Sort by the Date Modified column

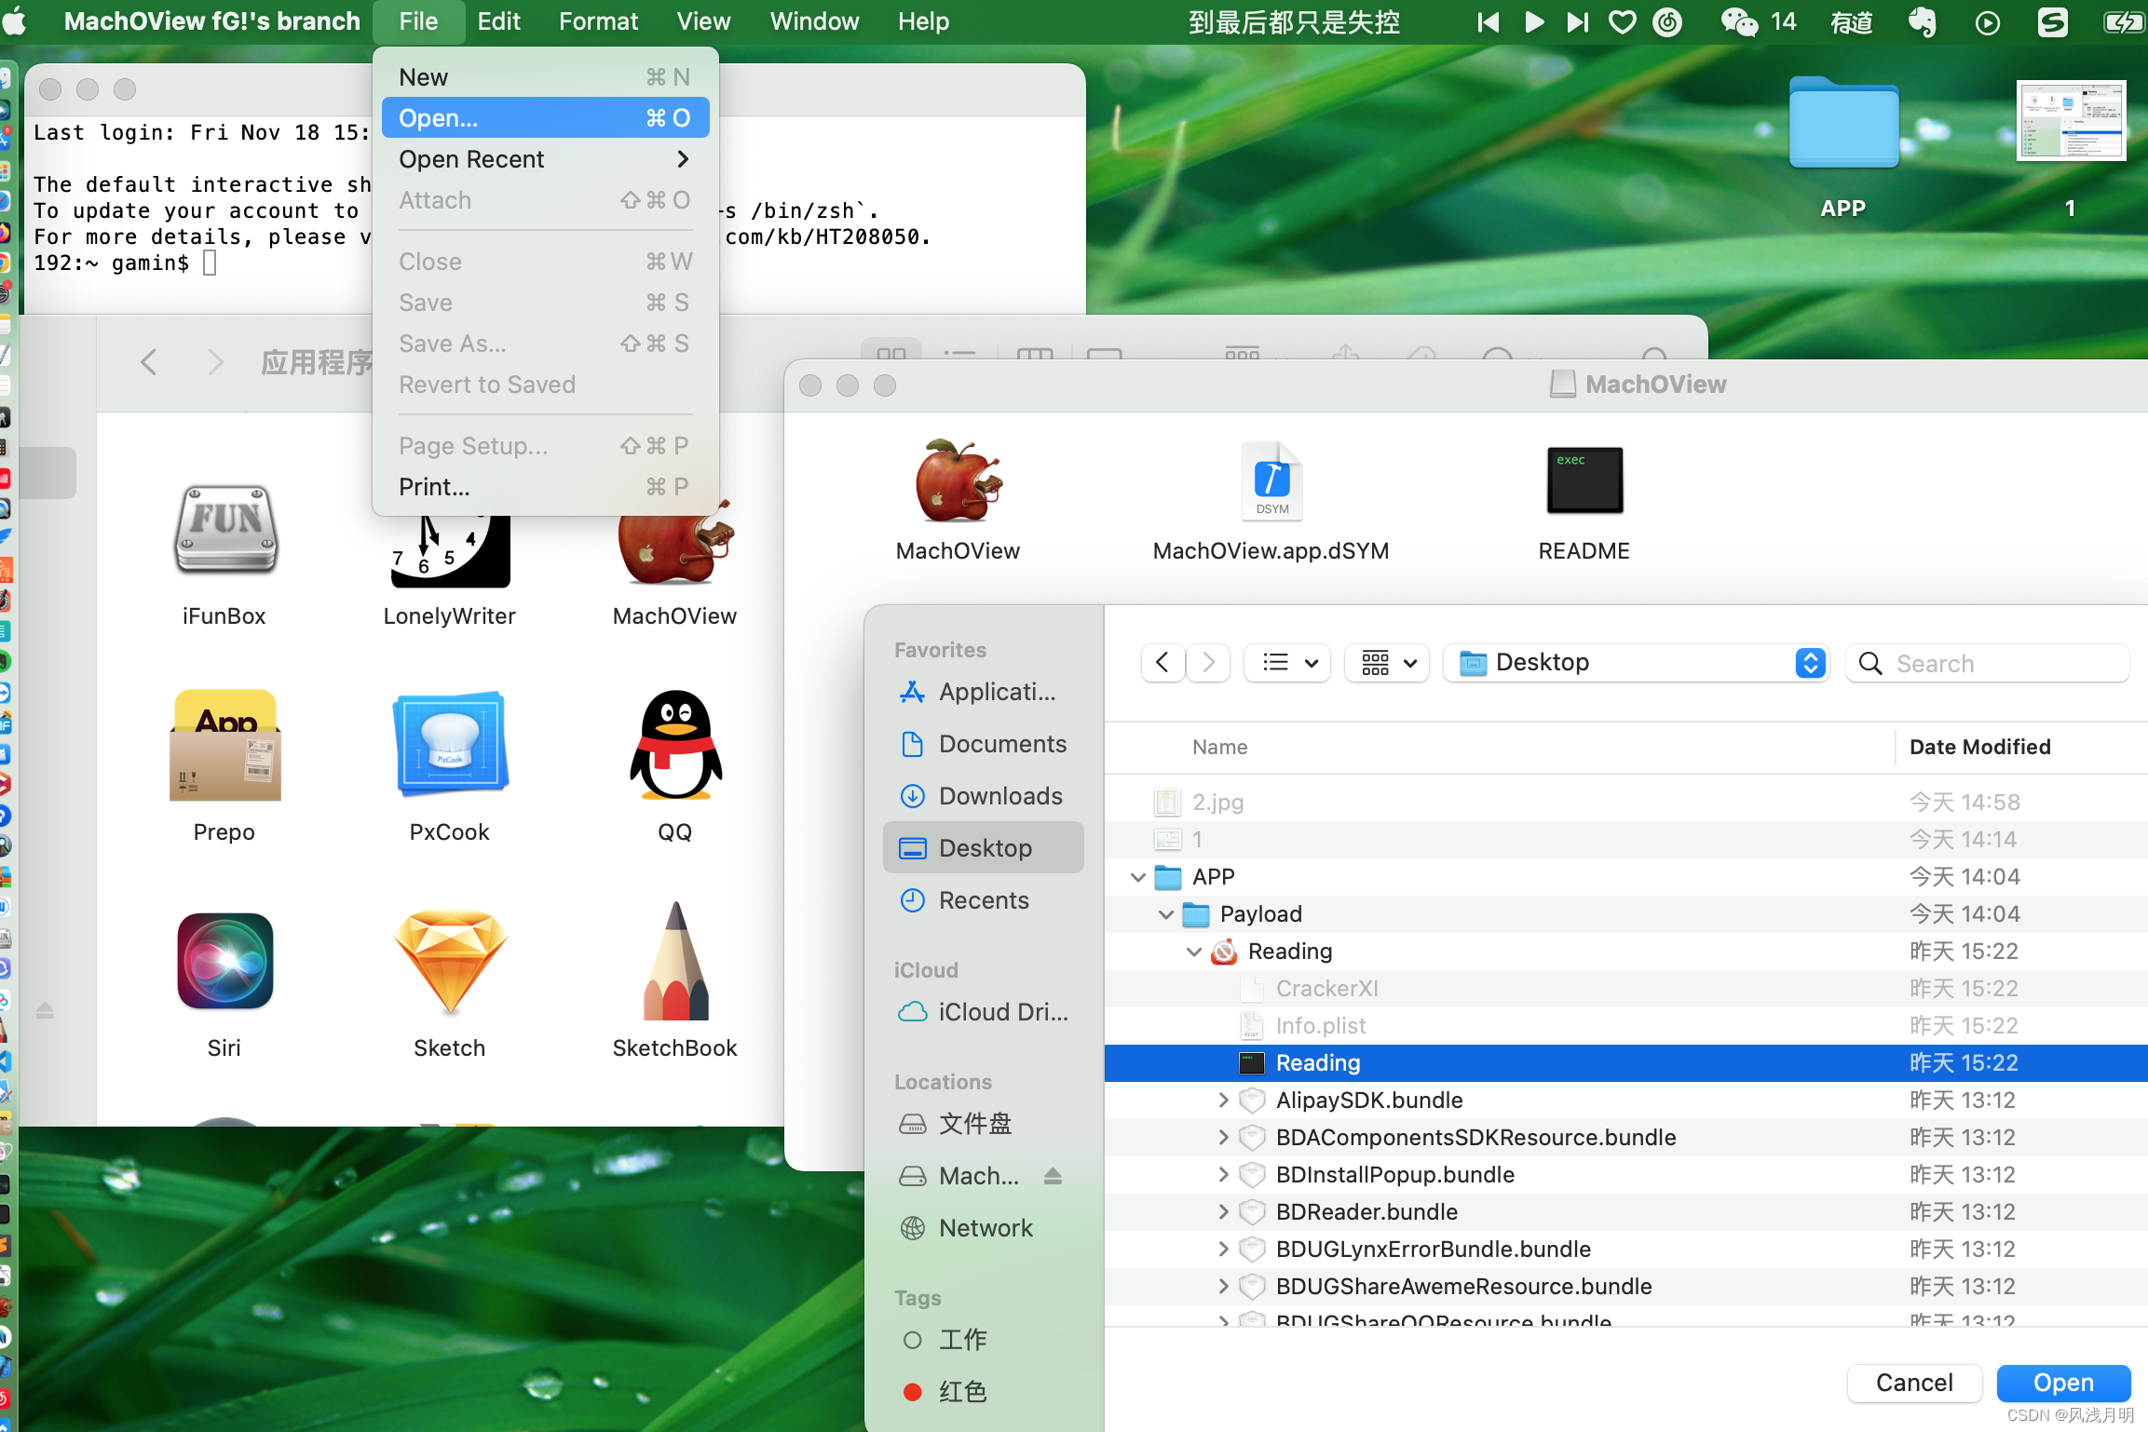click(1979, 747)
